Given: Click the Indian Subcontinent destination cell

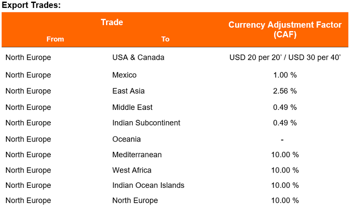Looking at the screenshot, I should [146, 123].
